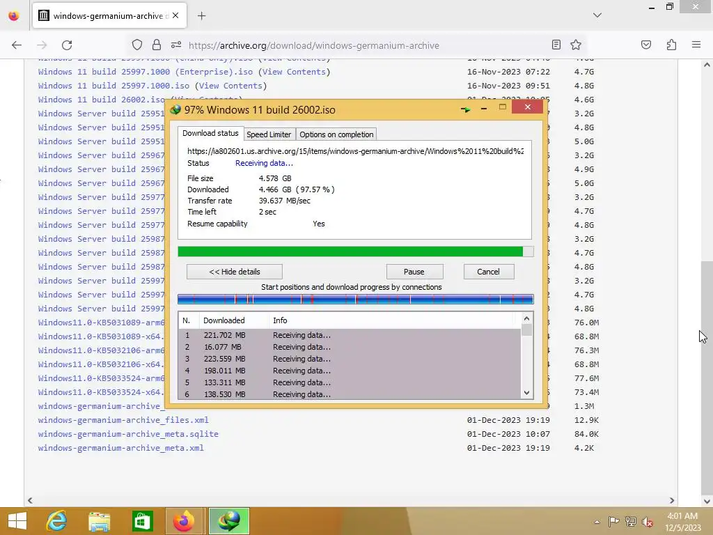The height and width of the screenshot is (535, 713).
Task: Click the green download progress bar
Action: tap(356, 251)
